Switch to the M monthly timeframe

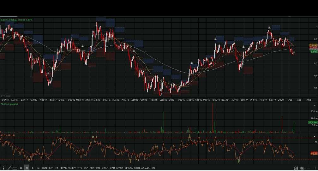[38, 168]
